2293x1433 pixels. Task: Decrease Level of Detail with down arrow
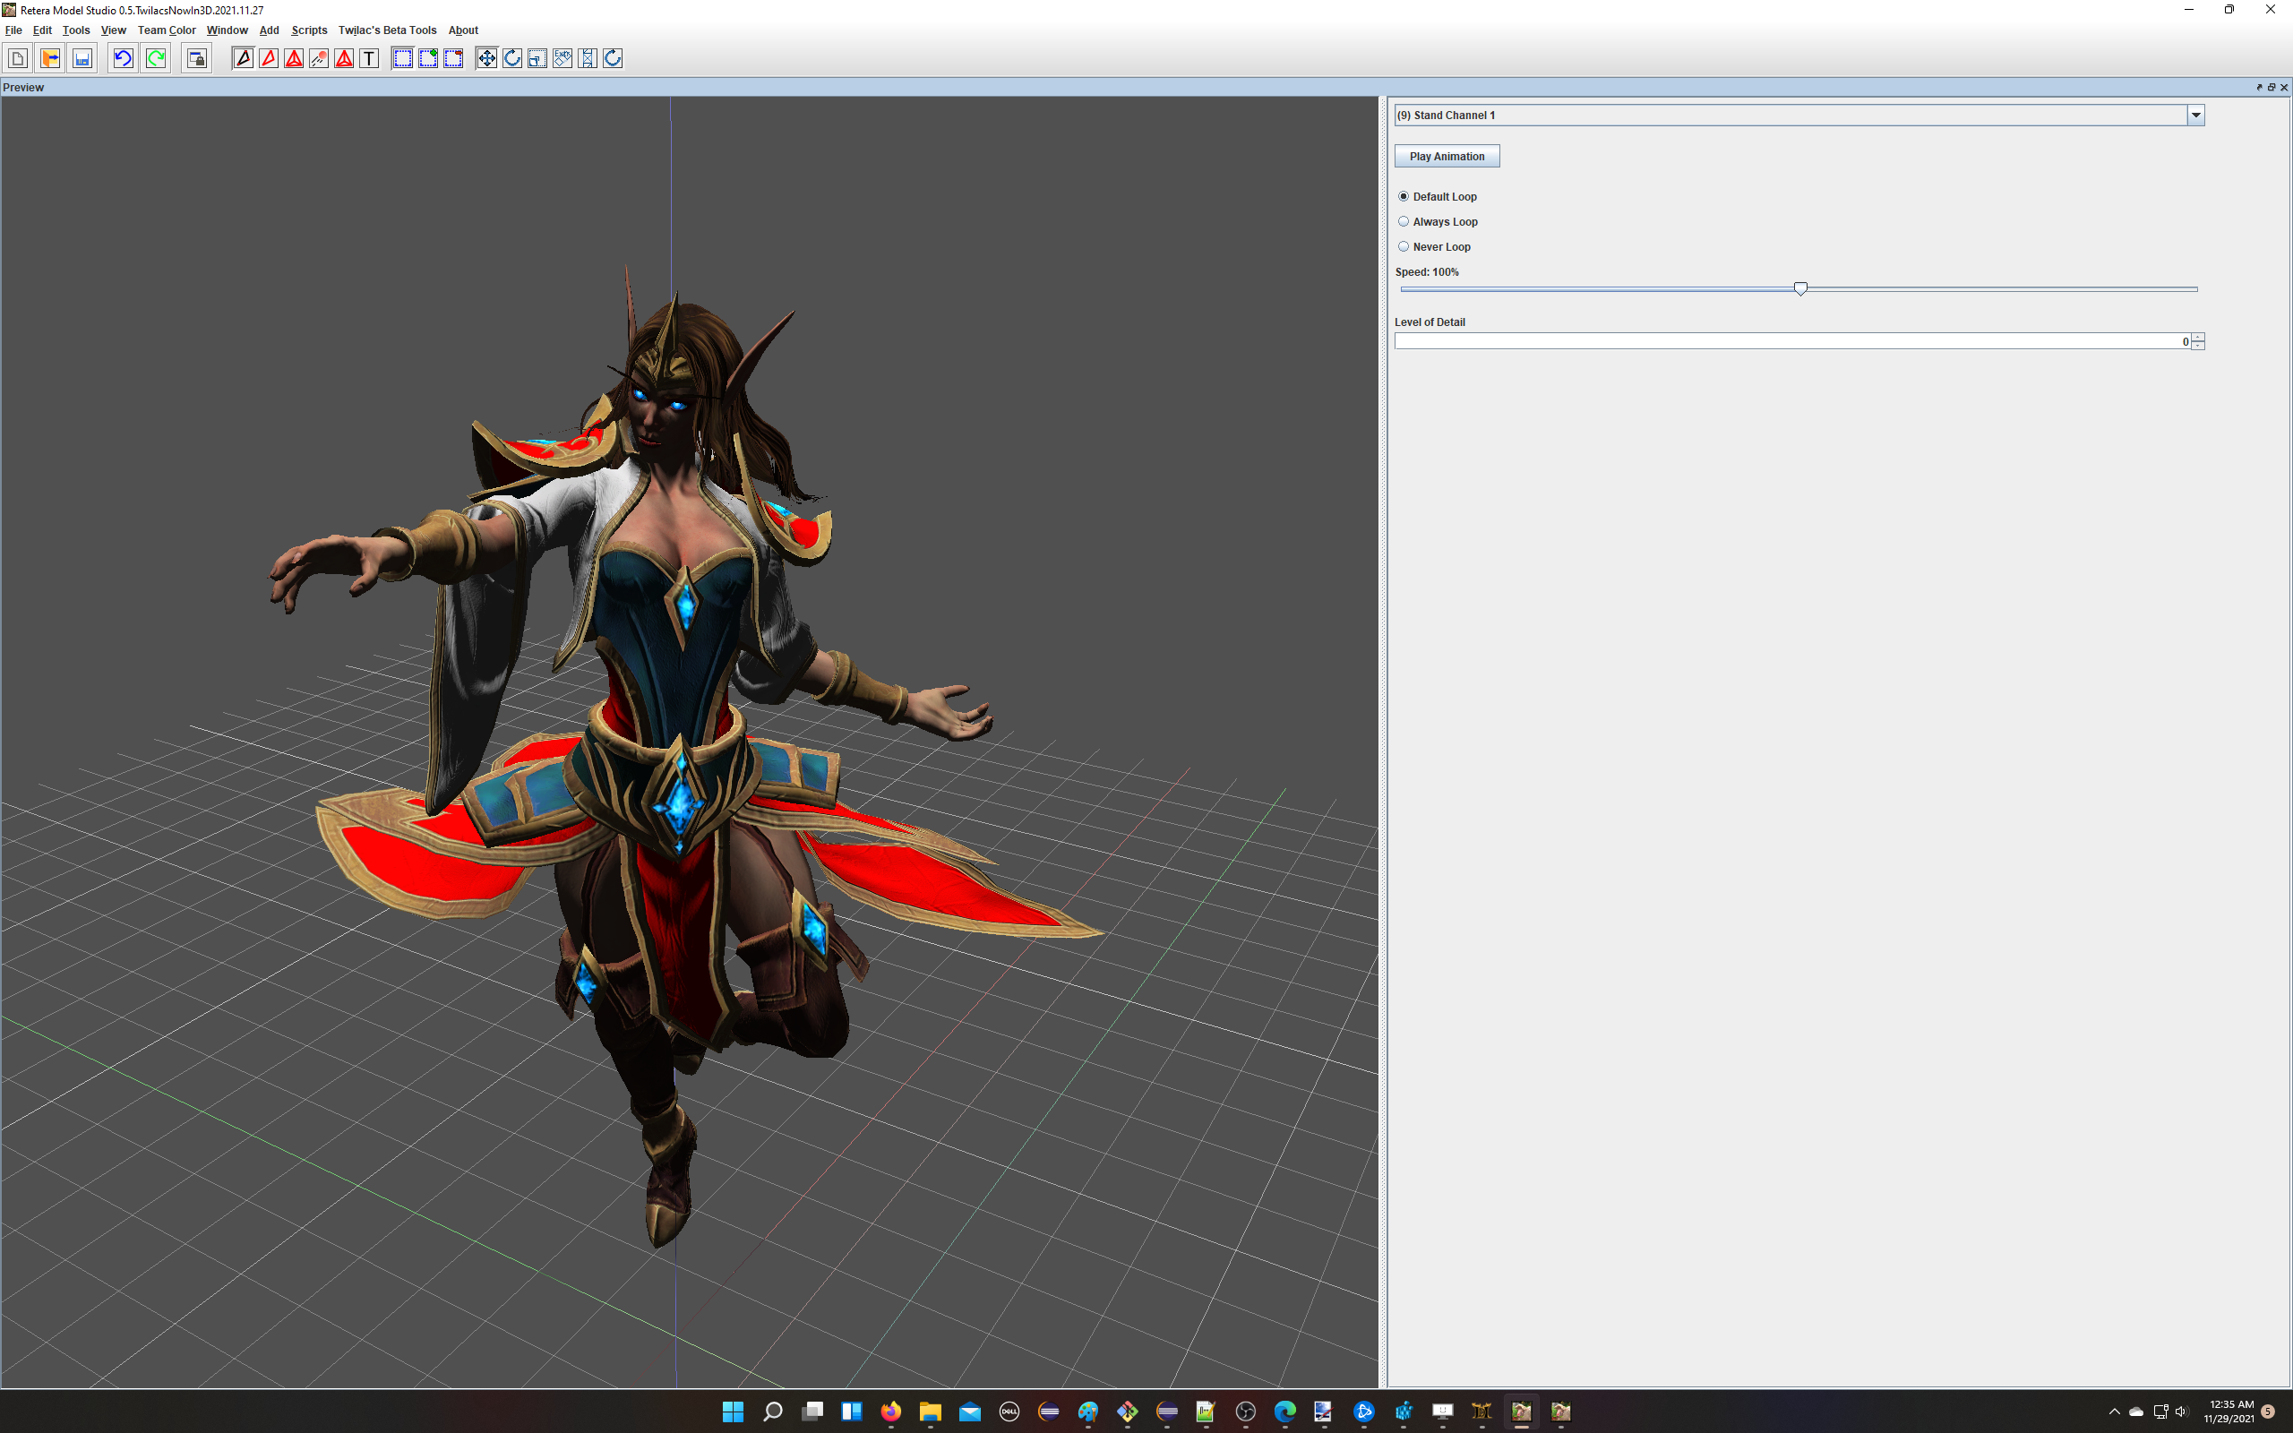click(2198, 346)
